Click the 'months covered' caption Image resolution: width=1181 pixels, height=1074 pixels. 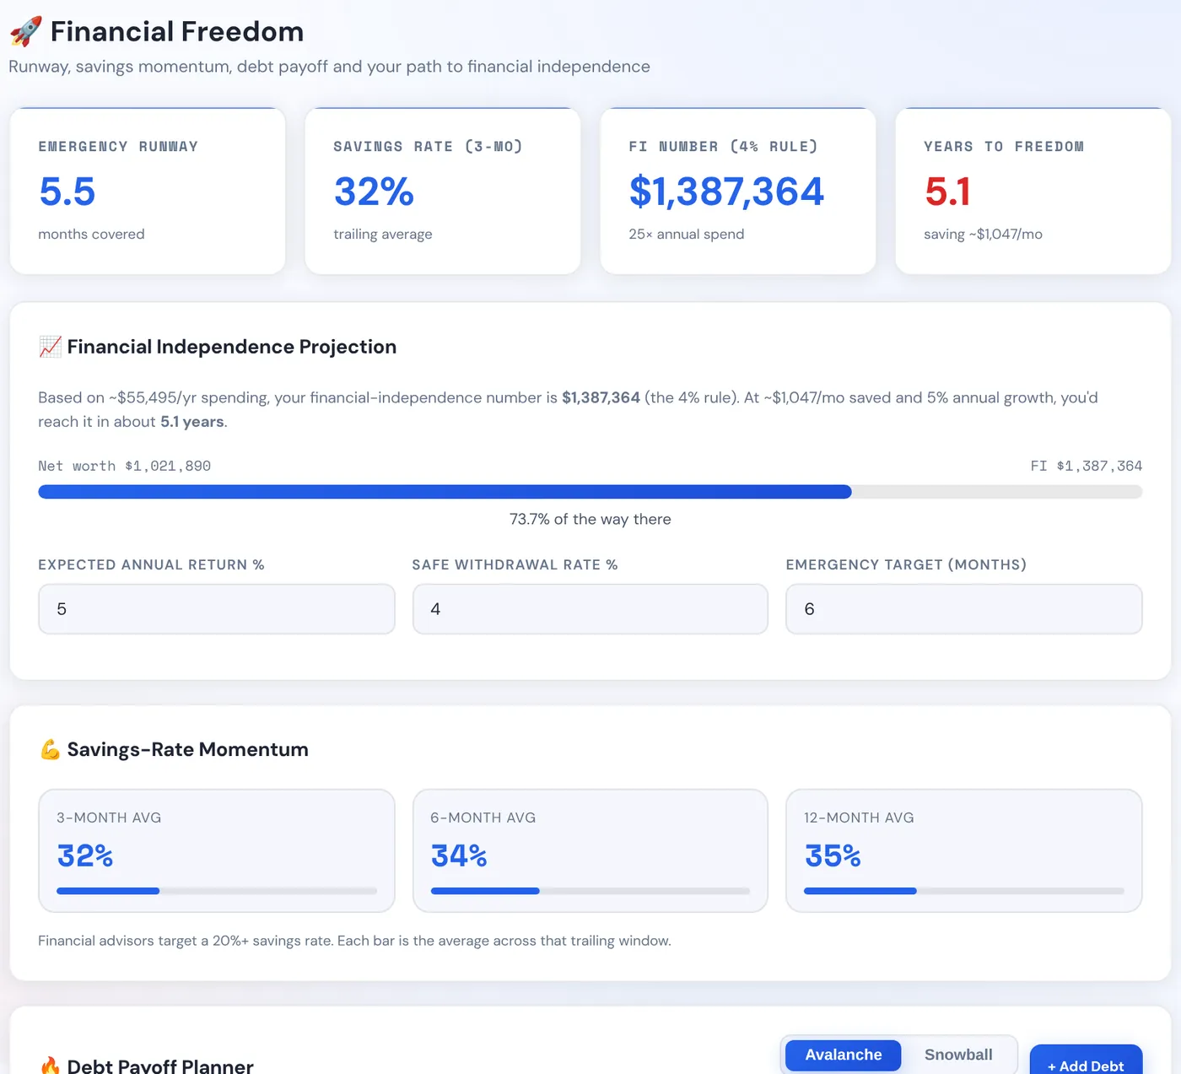click(x=91, y=234)
